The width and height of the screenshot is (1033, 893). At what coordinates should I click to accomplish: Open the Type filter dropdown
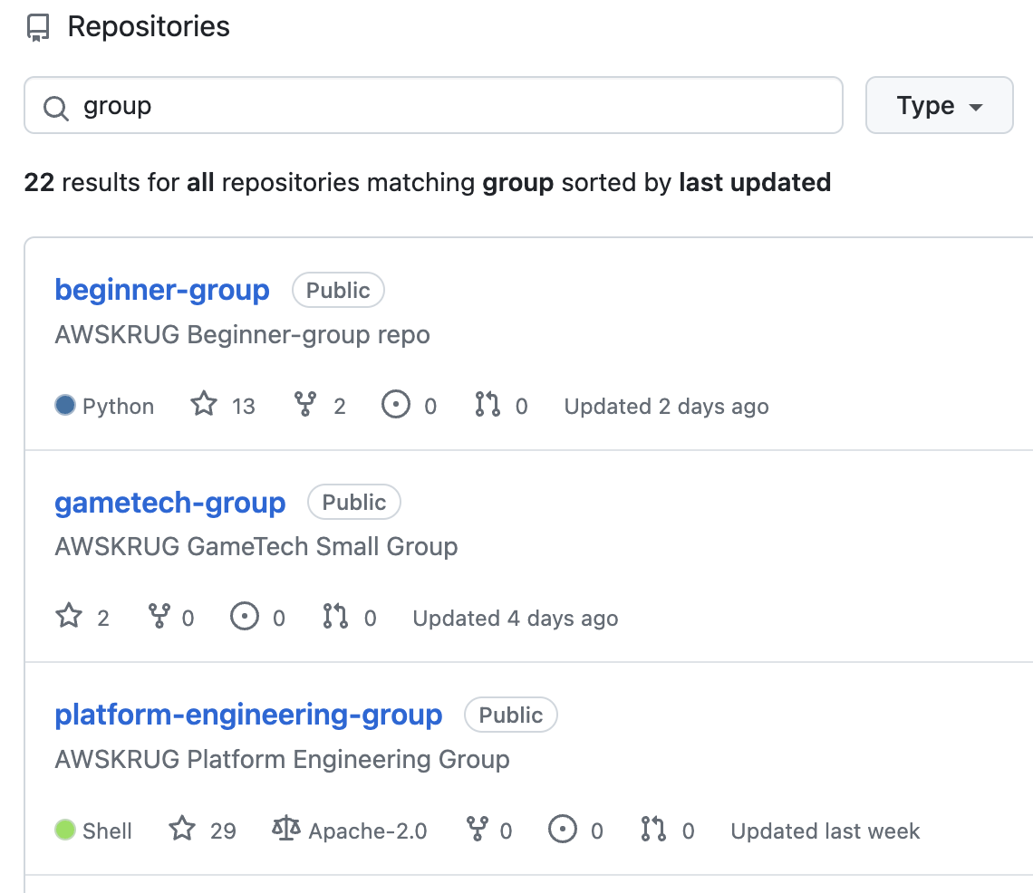[939, 105]
